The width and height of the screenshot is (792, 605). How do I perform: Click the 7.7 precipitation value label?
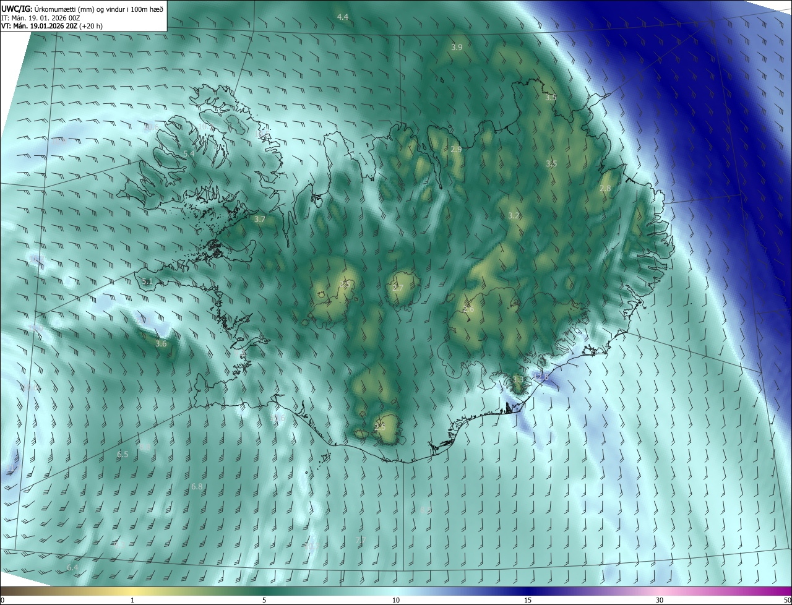361,540
